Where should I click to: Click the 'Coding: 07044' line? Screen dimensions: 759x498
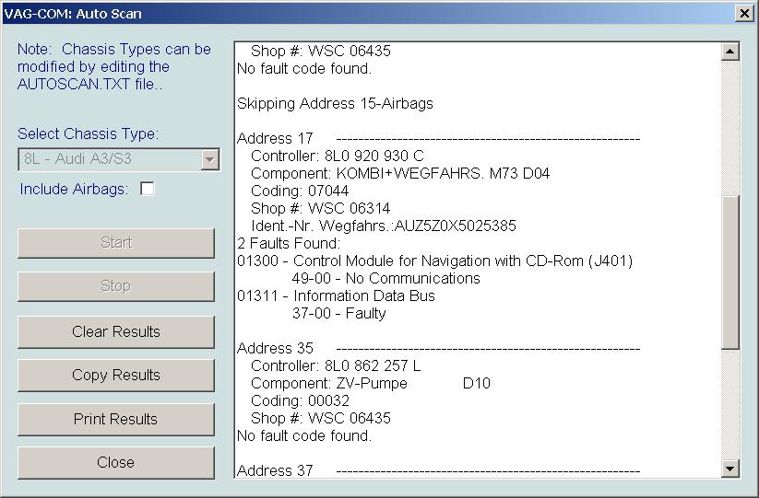coord(300,191)
